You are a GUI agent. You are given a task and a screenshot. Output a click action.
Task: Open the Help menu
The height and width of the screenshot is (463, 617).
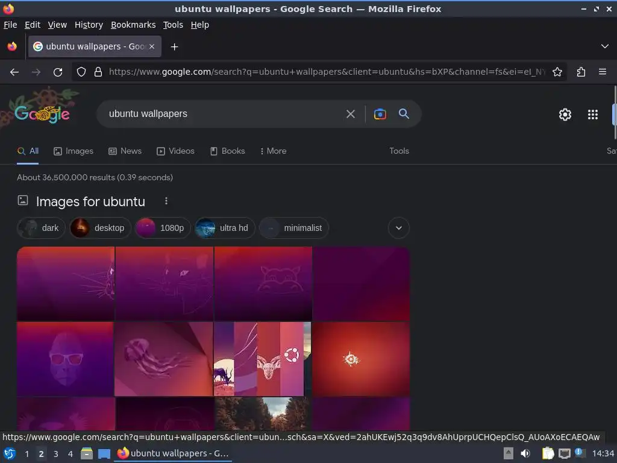point(200,25)
